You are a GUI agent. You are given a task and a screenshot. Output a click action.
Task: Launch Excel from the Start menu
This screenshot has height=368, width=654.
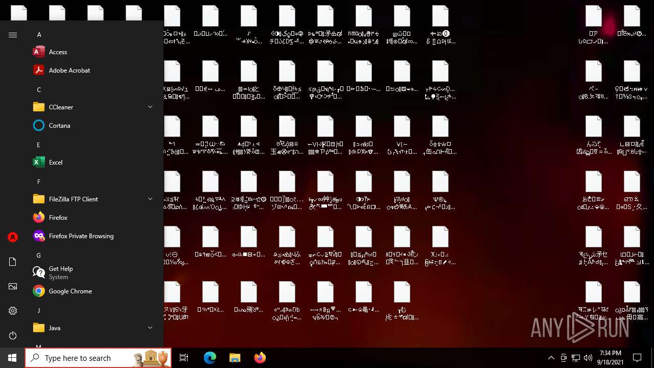92,163
